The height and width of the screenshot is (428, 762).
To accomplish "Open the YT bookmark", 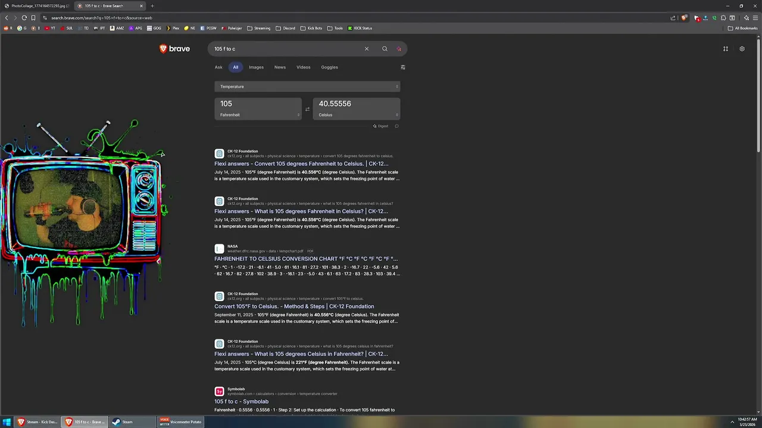I will tap(50, 28).
